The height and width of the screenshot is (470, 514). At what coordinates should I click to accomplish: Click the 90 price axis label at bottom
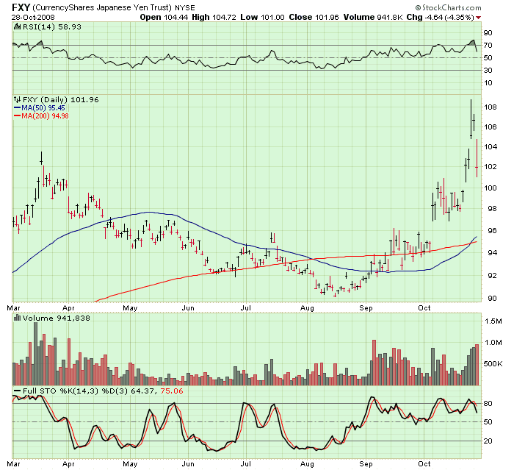click(492, 298)
